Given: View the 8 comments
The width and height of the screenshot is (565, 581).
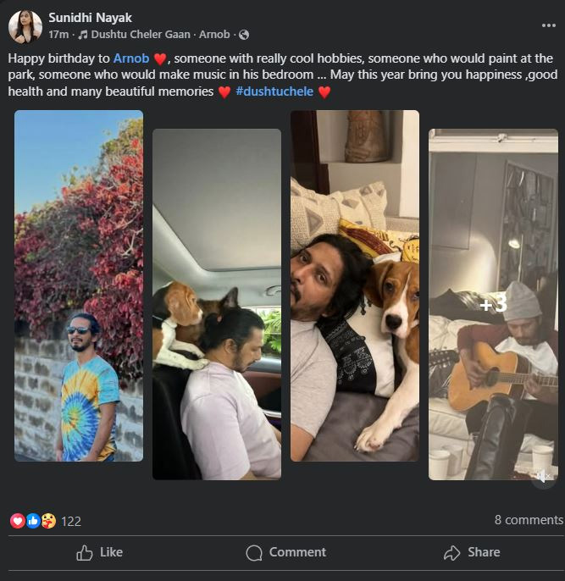Looking at the screenshot, I should pos(529,520).
